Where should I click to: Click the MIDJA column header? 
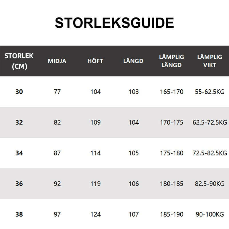[x=57, y=61]
